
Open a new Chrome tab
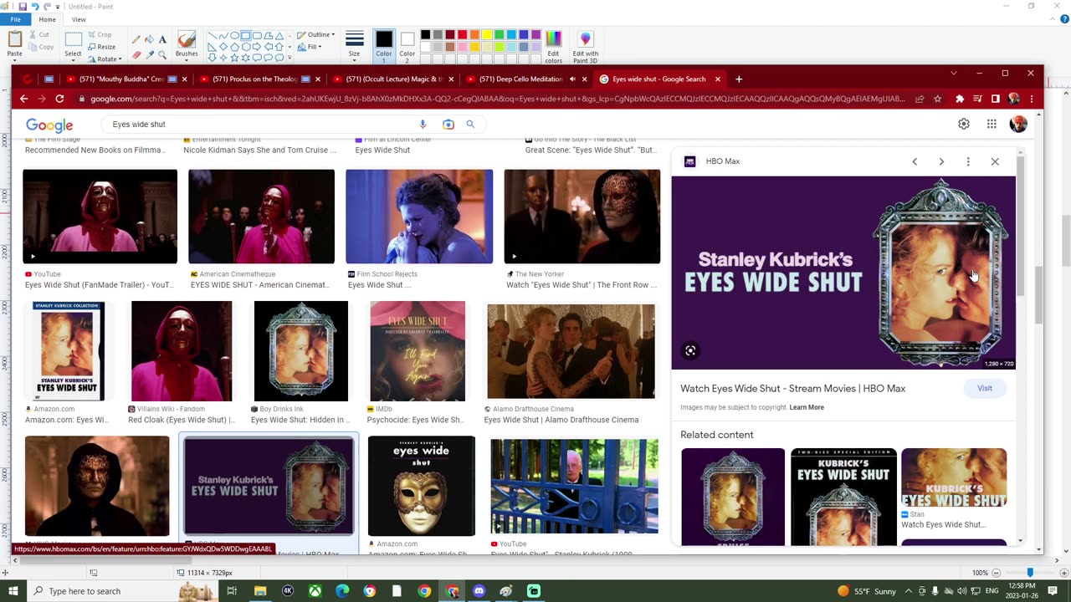tap(739, 79)
